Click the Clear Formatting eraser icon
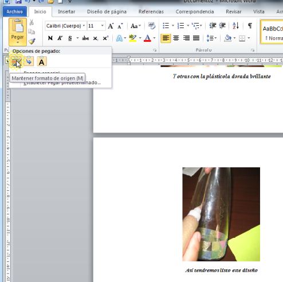This screenshot has width=283, height=282. pos(152,26)
